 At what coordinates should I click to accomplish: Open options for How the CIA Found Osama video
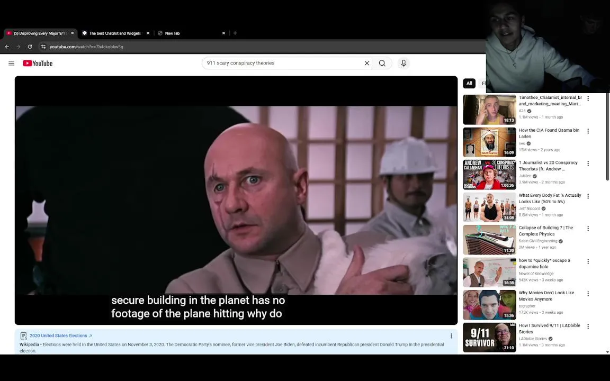tap(588, 131)
